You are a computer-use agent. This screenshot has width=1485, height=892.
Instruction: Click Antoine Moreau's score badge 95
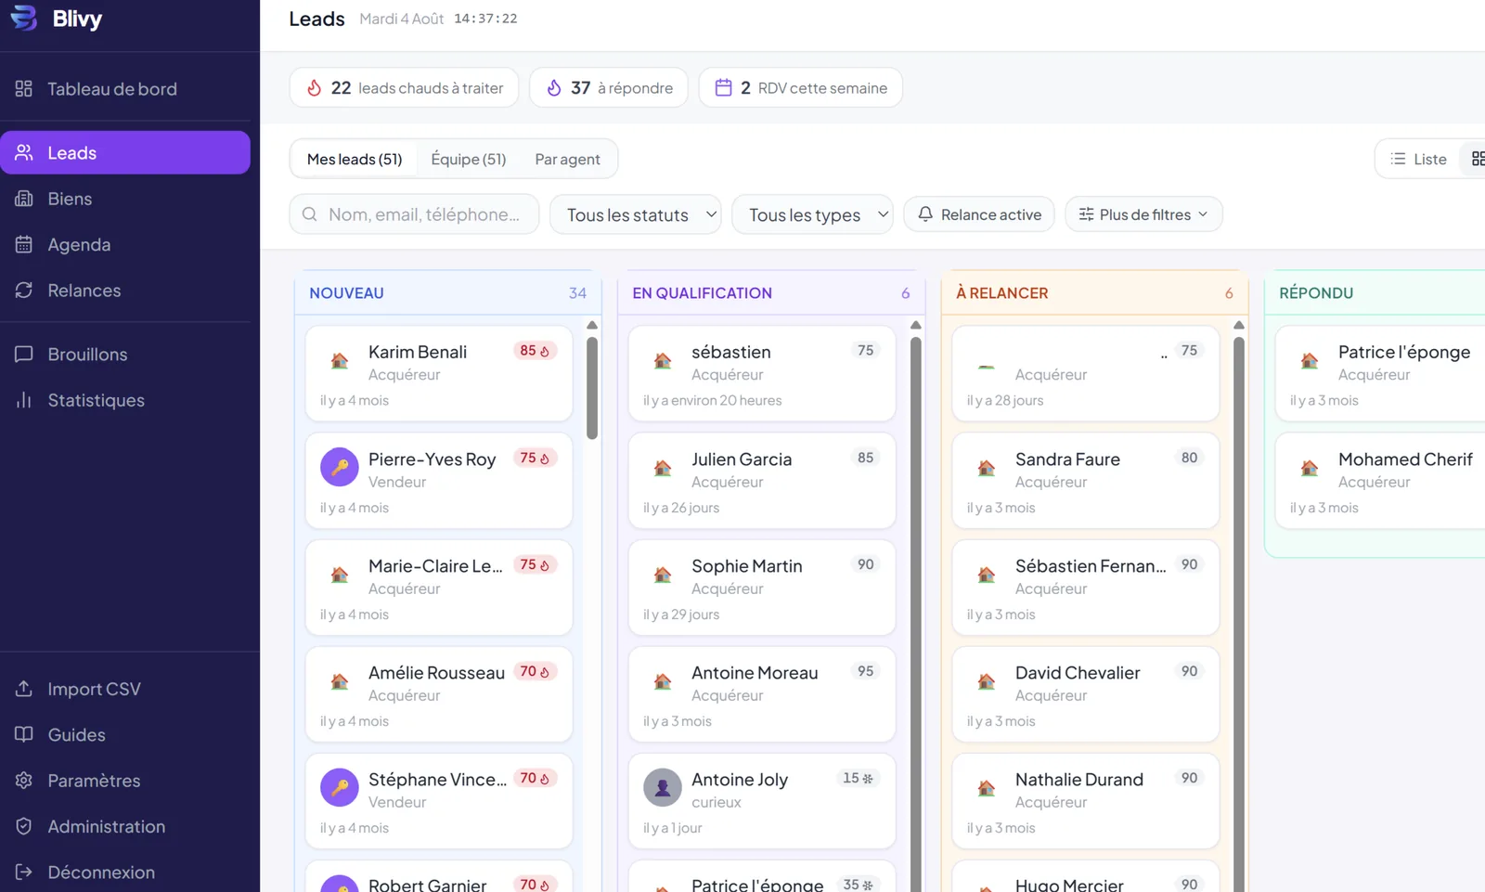(865, 671)
